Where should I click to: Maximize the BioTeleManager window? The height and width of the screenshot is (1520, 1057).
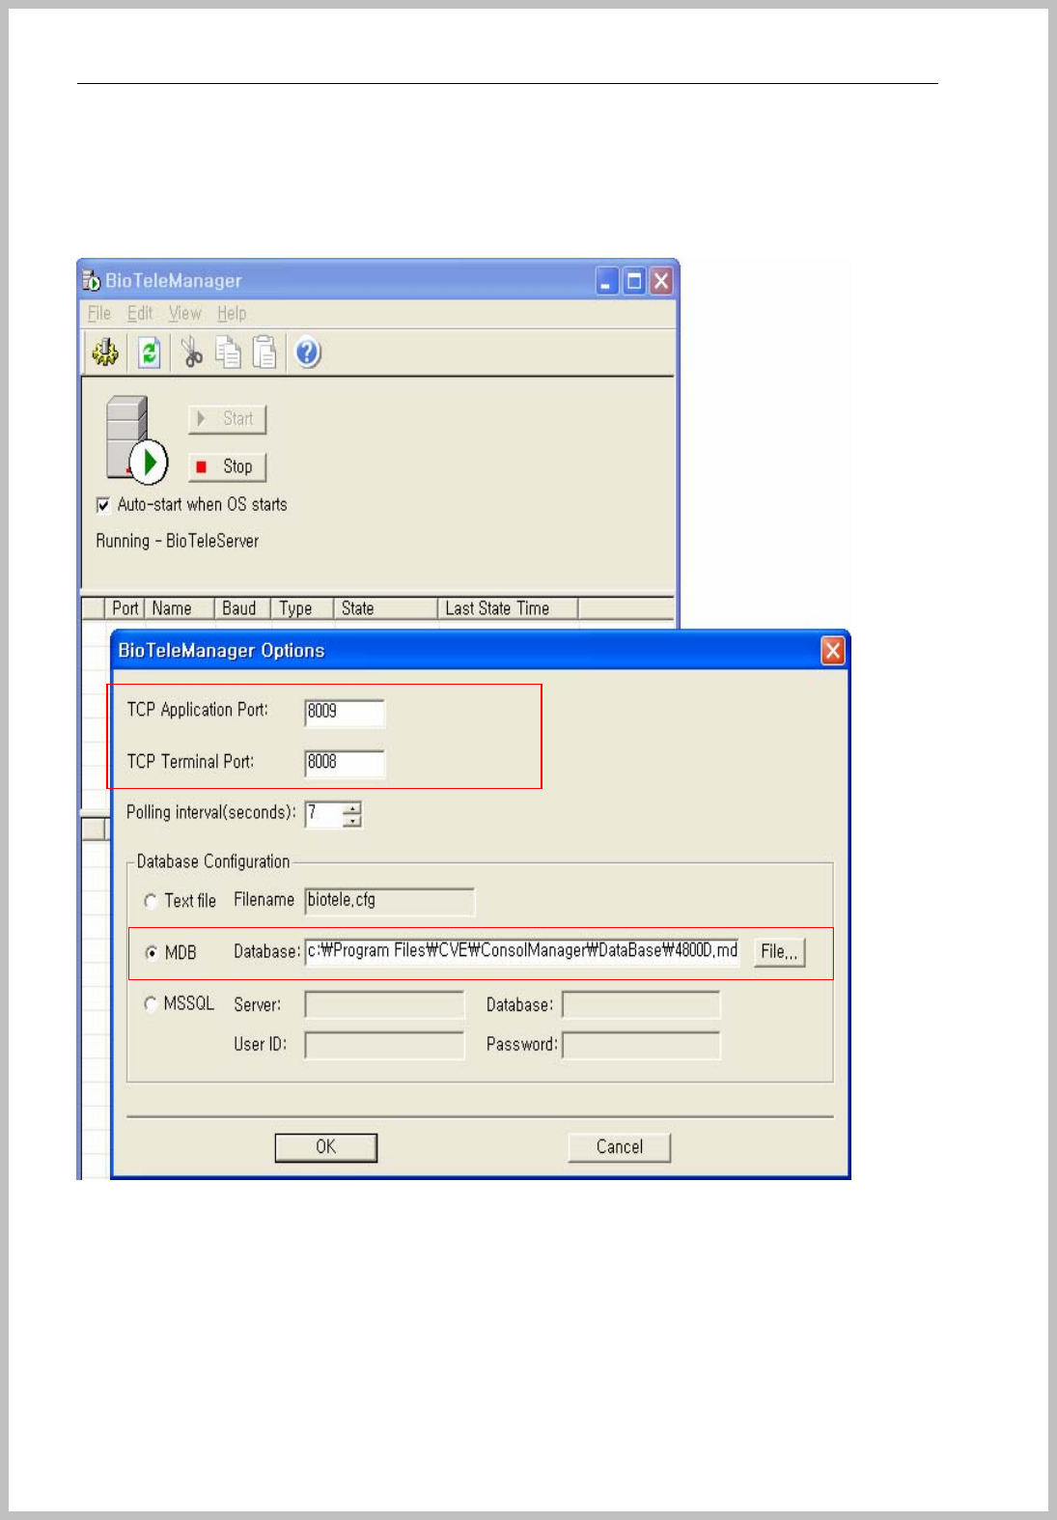[x=634, y=281]
